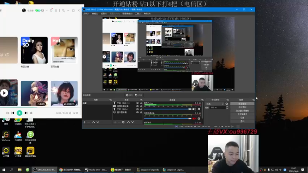Open WeGame desktop shortcut
Screen dimensions: 308x173
[6, 136]
